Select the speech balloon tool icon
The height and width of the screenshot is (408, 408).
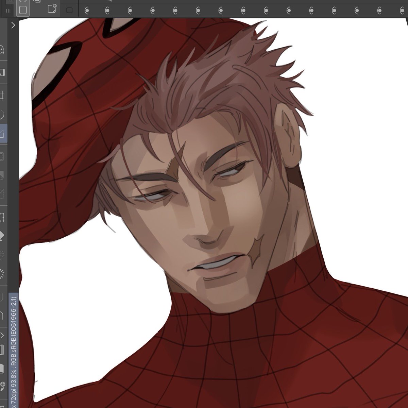[x=2, y=50]
